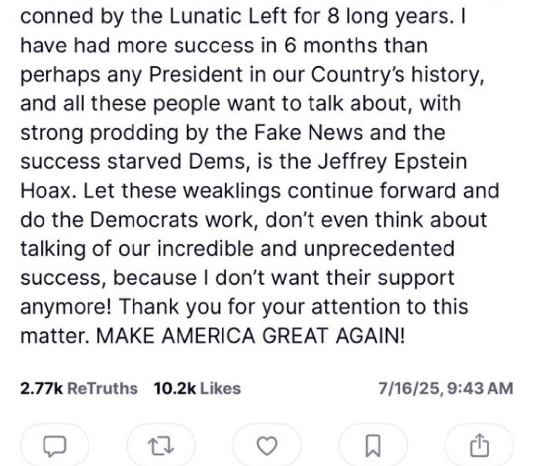Open the share icon menu
This screenshot has height=466, width=534.
tap(479, 447)
